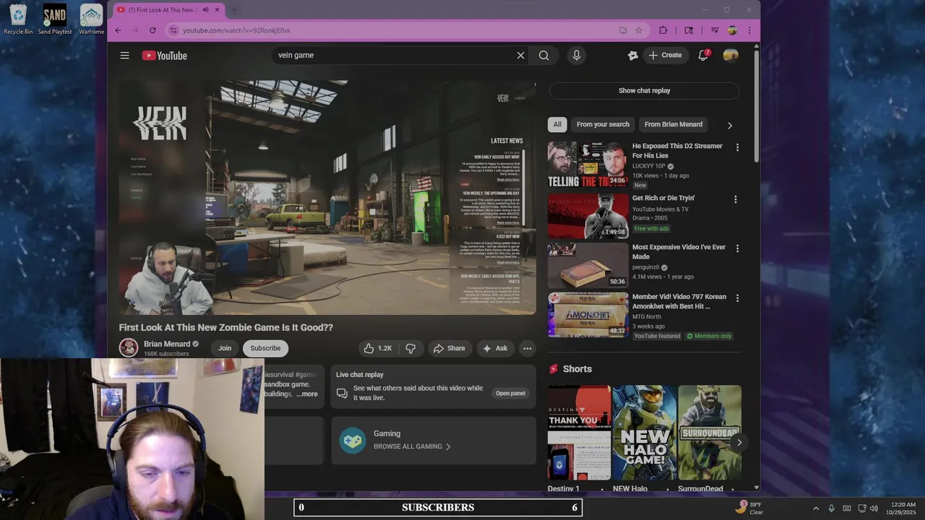Show chat replay
Image resolution: width=925 pixels, height=520 pixels.
pyautogui.click(x=644, y=90)
